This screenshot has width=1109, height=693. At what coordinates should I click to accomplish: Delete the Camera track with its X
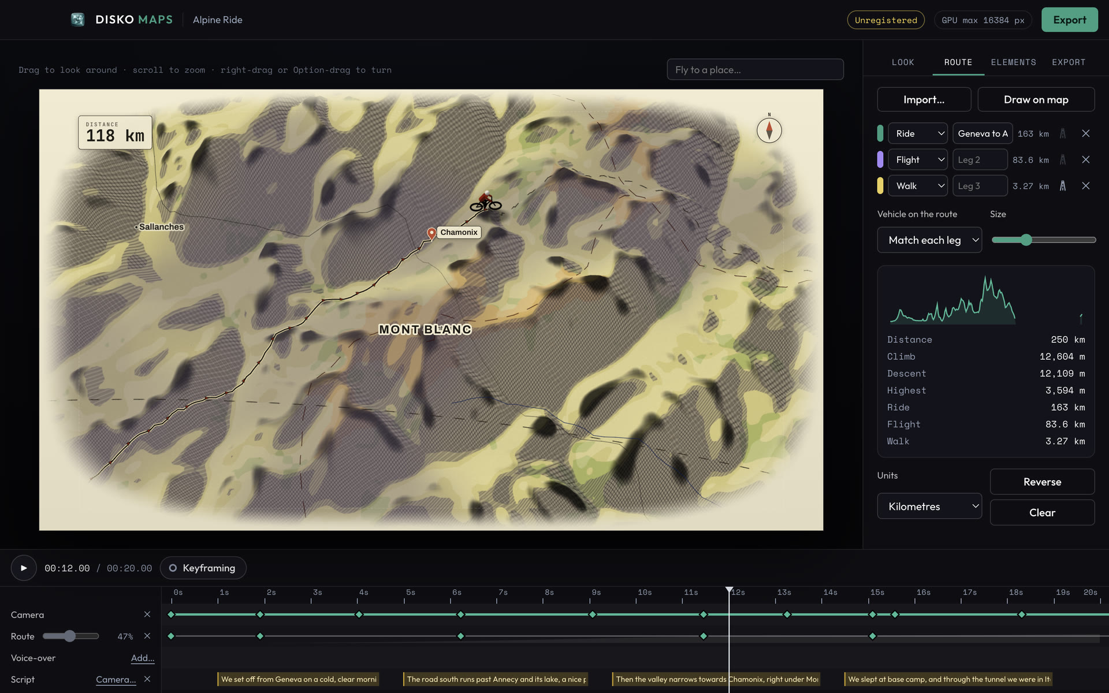[147, 614]
